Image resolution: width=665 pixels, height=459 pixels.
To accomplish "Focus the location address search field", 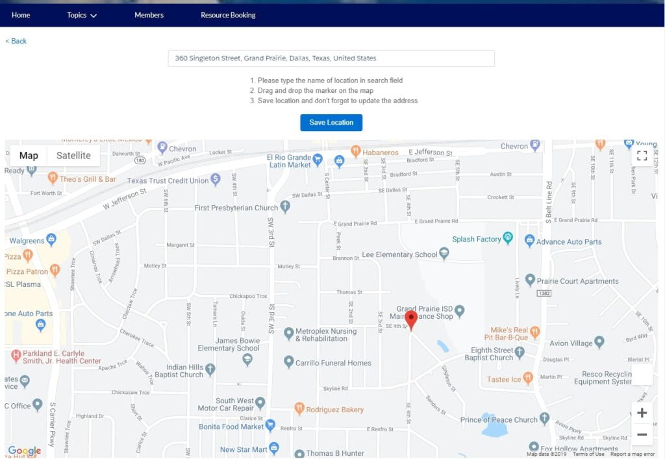I will pos(331,58).
